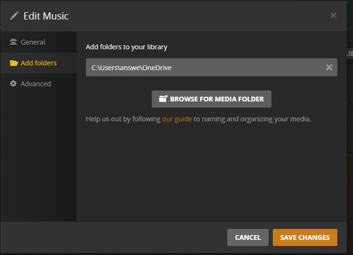Switch to the General tab
The image size is (353, 255).
(x=33, y=42)
